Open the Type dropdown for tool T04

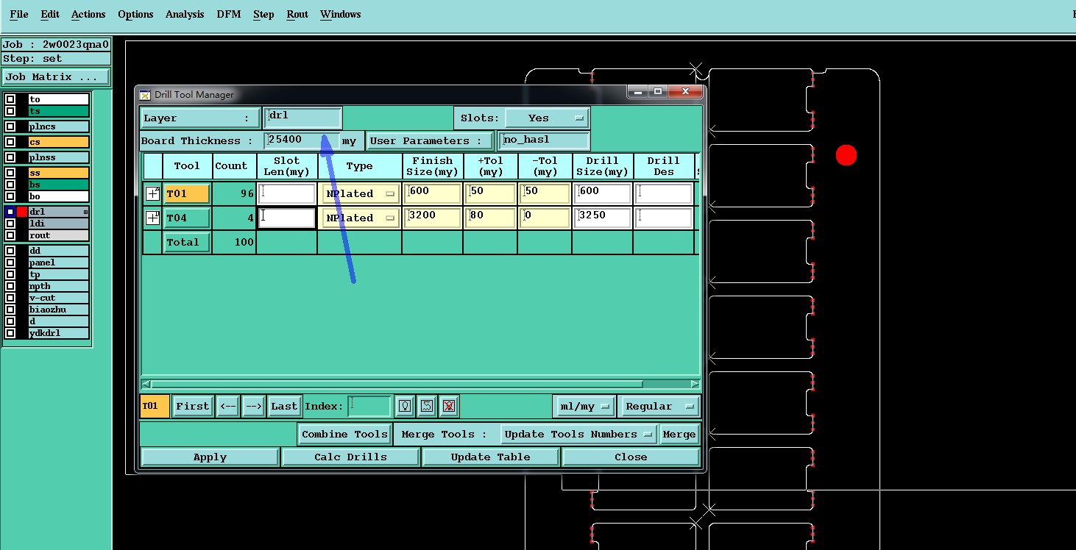360,218
